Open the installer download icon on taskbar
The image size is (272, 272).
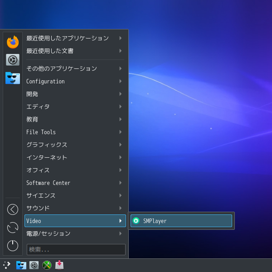[x=59, y=265]
